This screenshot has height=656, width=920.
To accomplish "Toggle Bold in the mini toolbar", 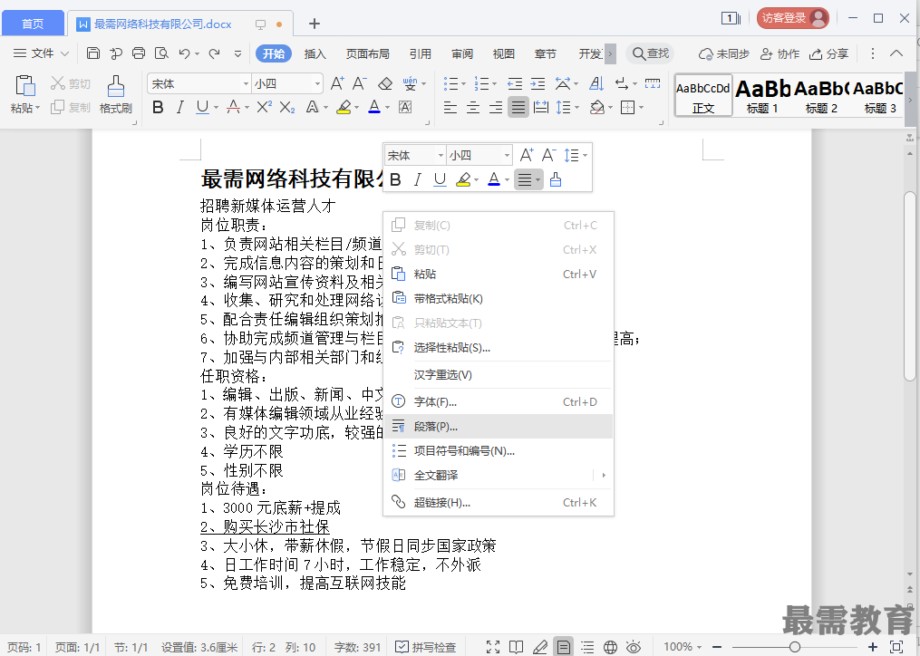I will pos(395,179).
